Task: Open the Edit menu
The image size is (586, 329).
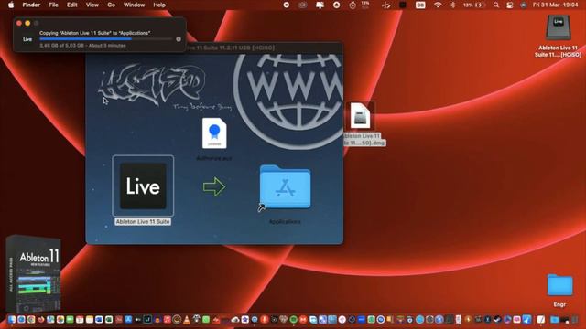Action: point(71,5)
